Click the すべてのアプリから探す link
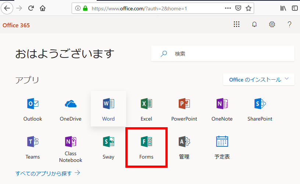 click(48, 173)
